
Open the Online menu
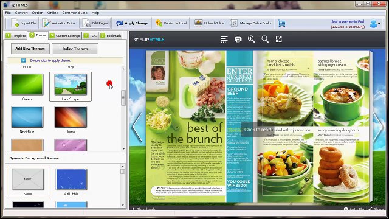point(53,13)
